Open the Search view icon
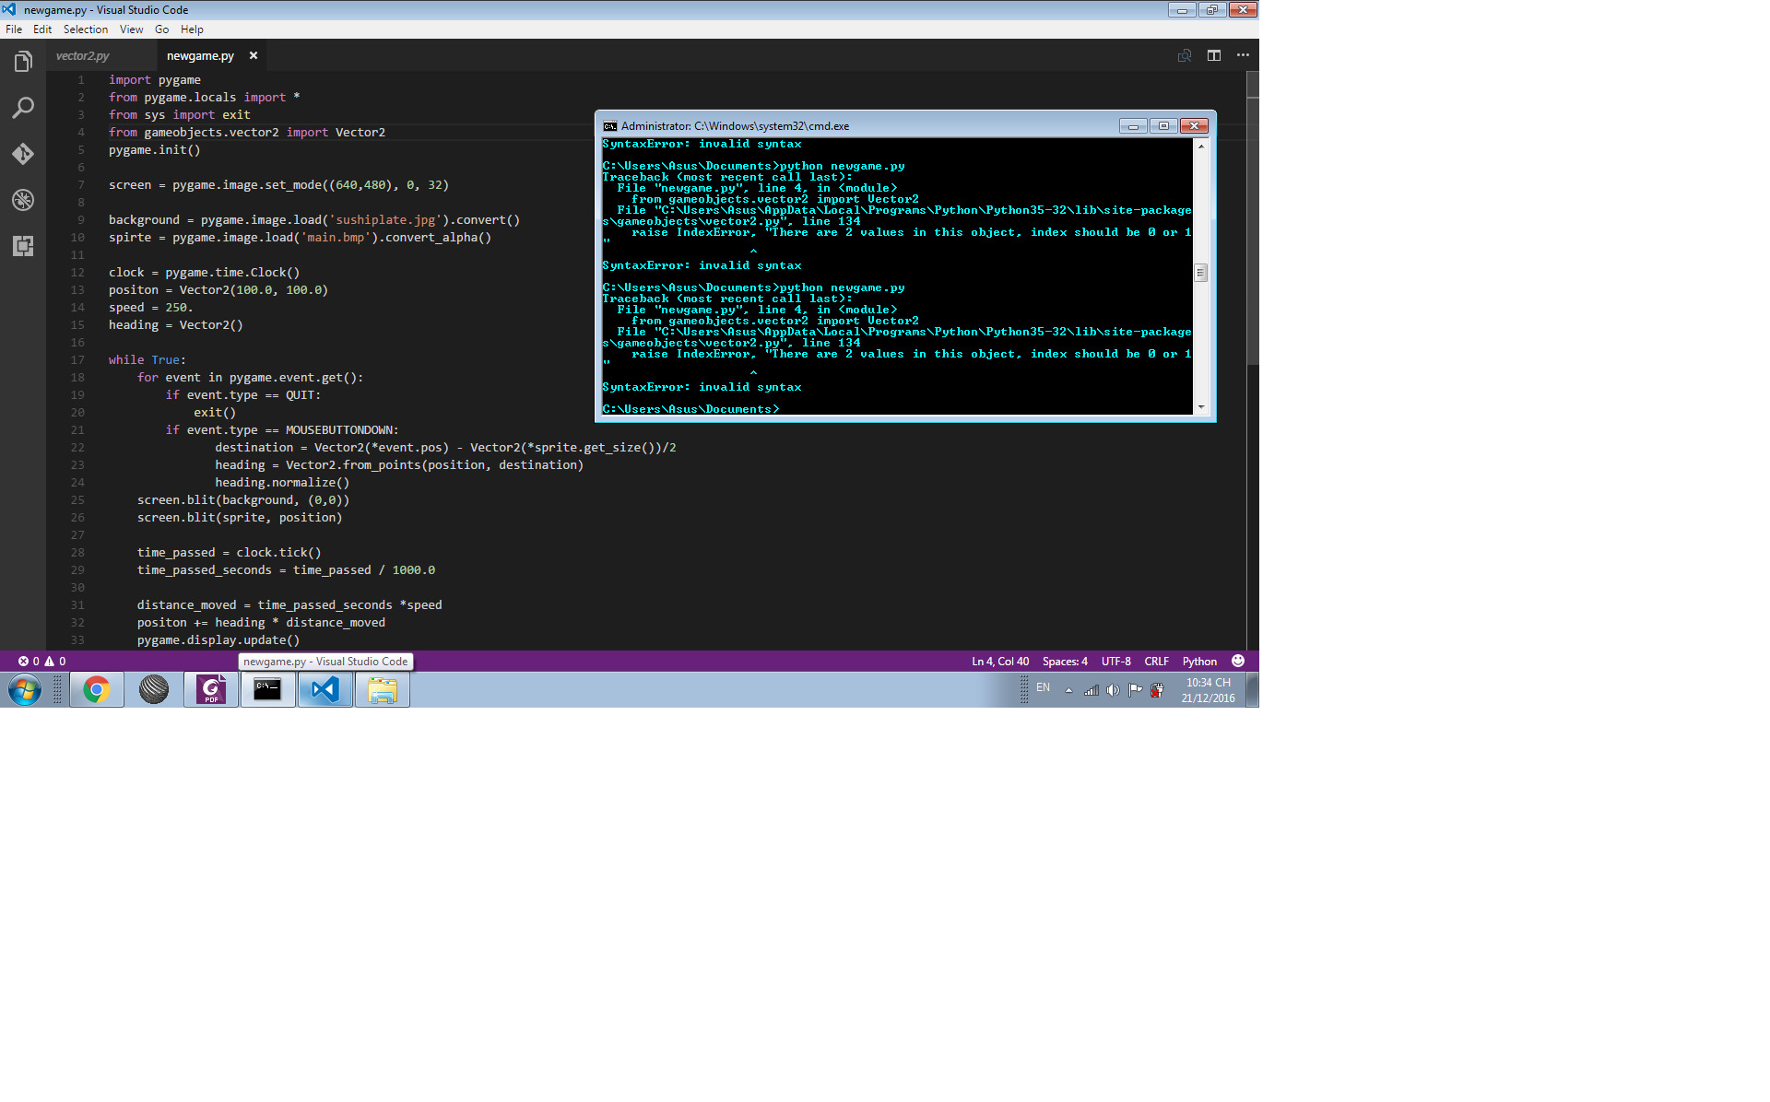The width and height of the screenshot is (1770, 1102). coord(23,108)
